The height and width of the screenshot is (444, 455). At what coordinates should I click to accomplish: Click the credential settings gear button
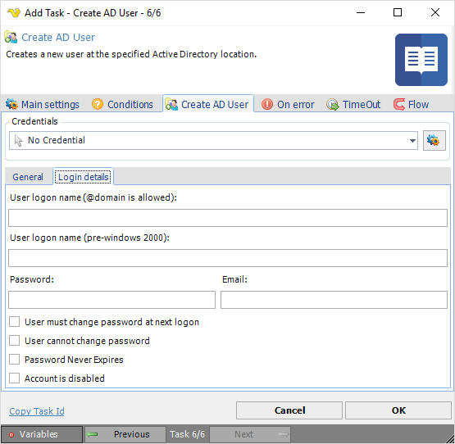coord(435,140)
